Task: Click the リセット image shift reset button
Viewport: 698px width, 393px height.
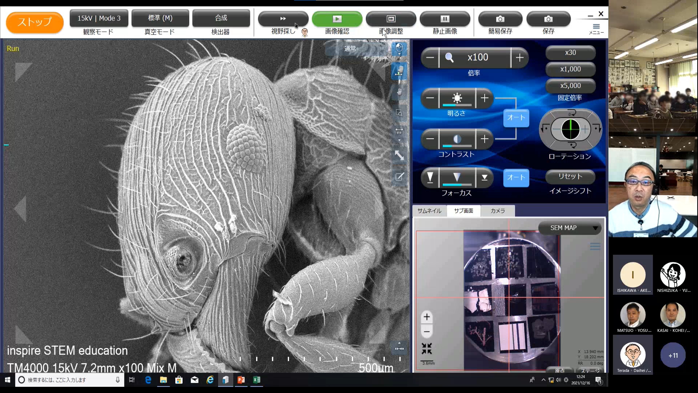Action: (x=570, y=176)
